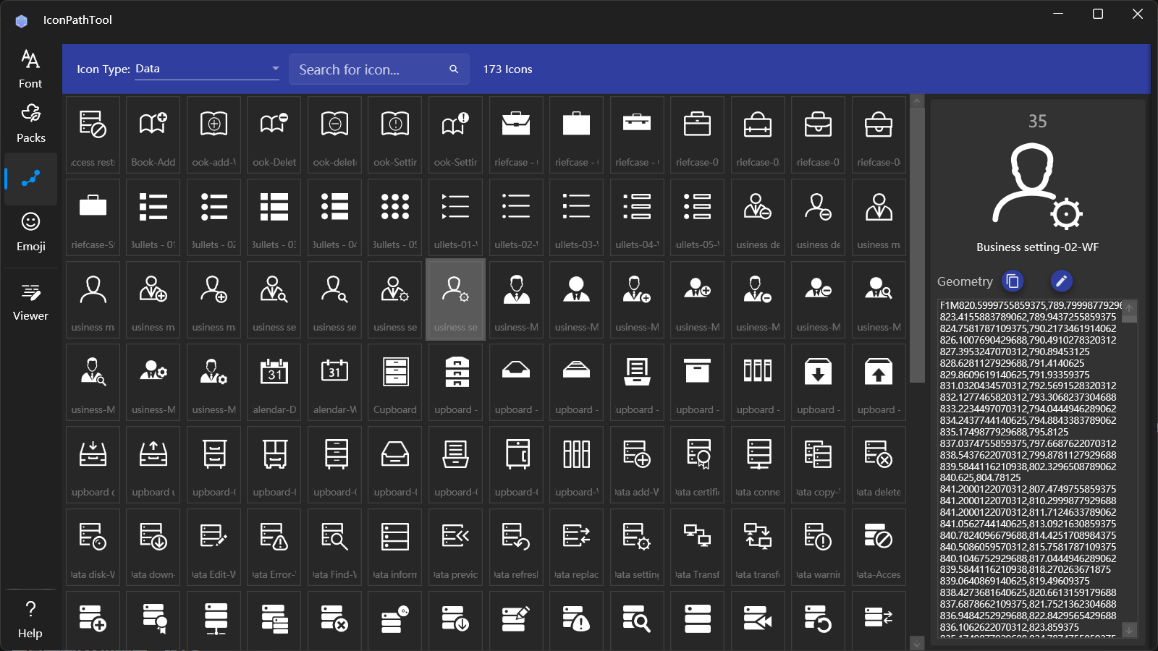Click the blue pencil edit geometry icon
Image resolution: width=1158 pixels, height=651 pixels.
[x=1060, y=281]
